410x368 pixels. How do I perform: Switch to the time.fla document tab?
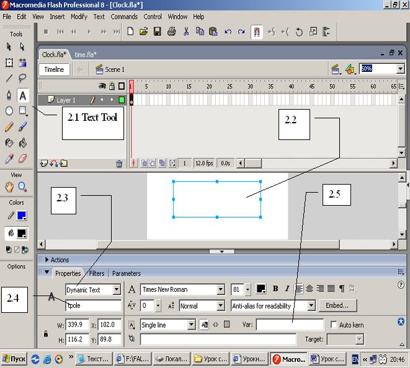coord(85,55)
